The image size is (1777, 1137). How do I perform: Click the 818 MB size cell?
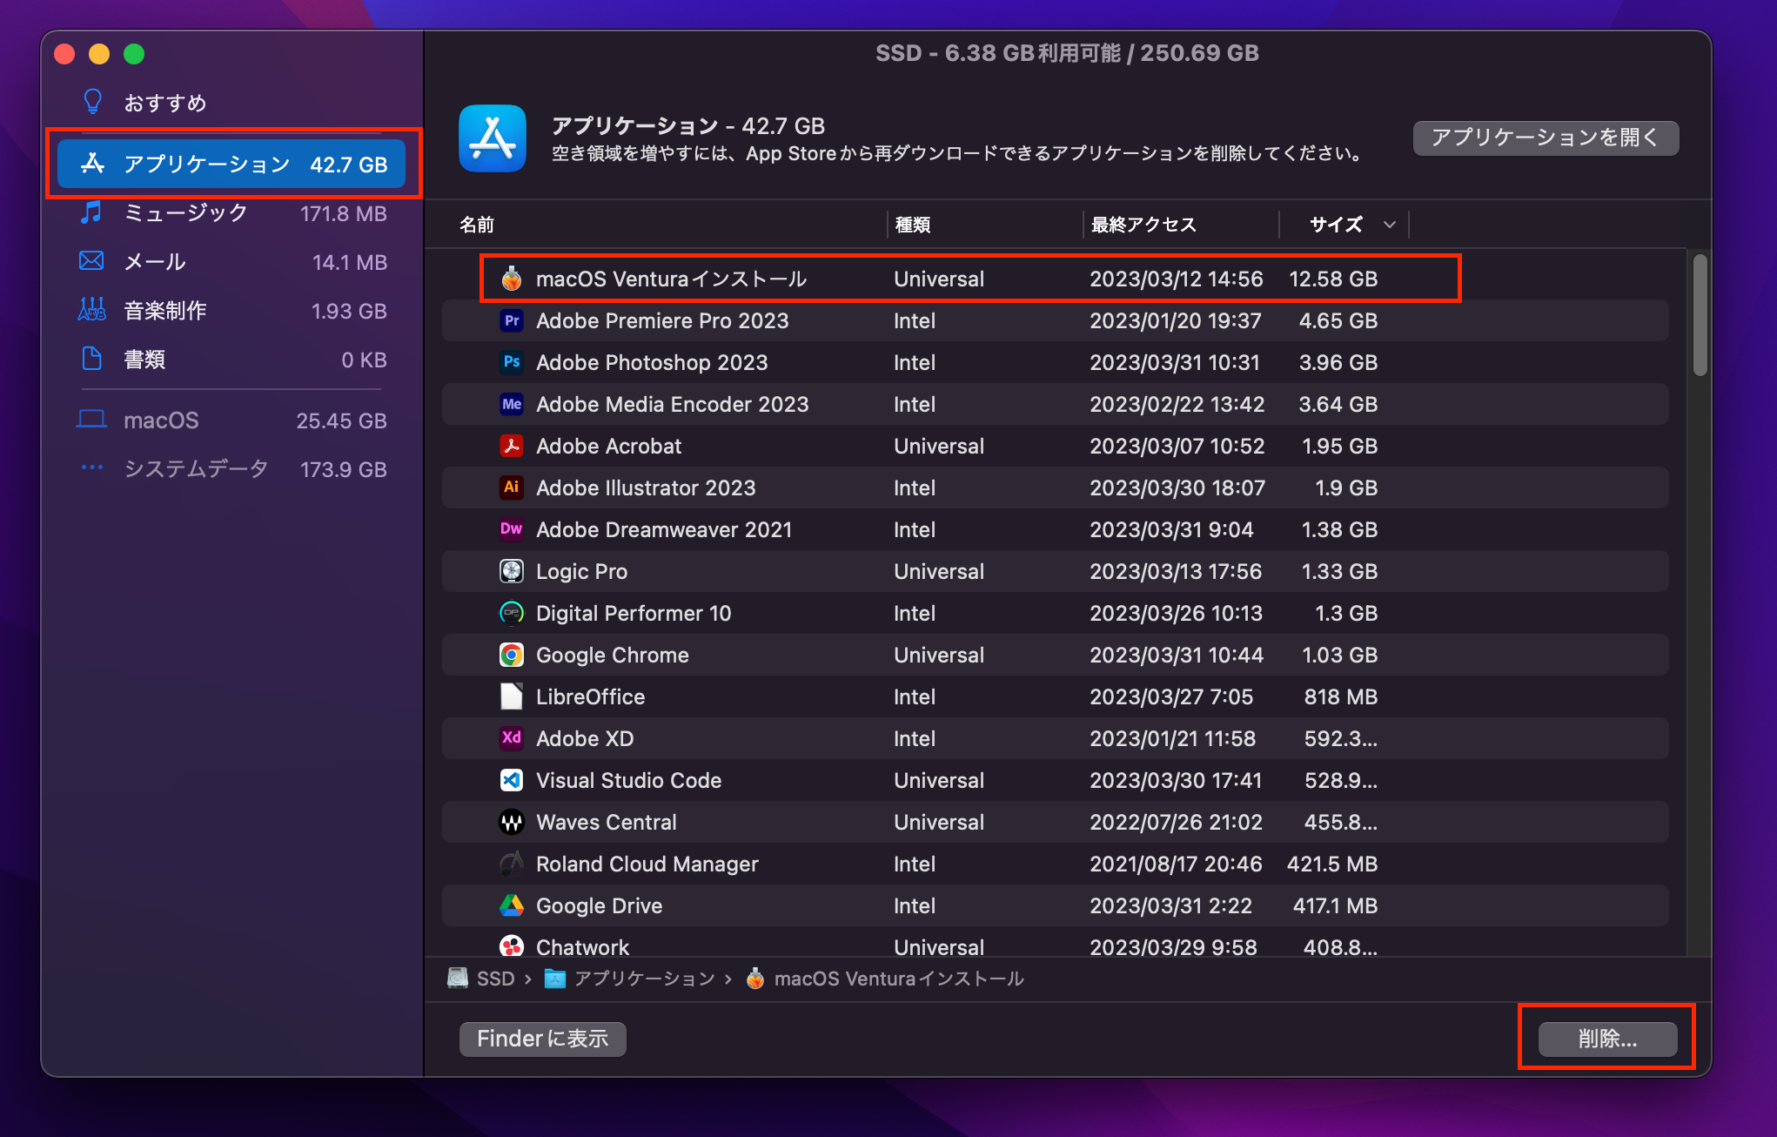(1340, 696)
